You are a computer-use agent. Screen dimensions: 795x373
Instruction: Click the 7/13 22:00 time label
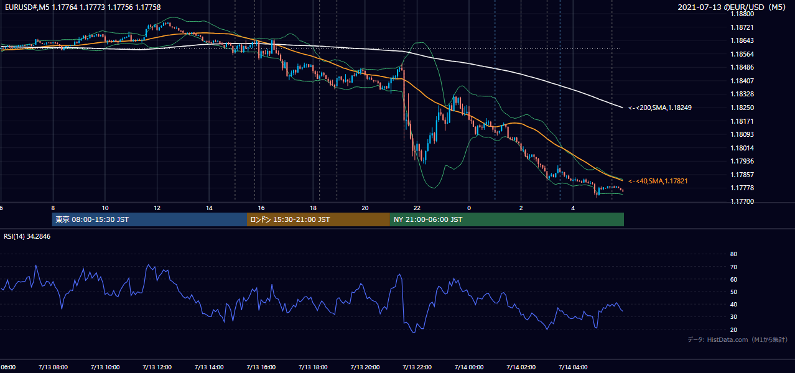(417, 367)
